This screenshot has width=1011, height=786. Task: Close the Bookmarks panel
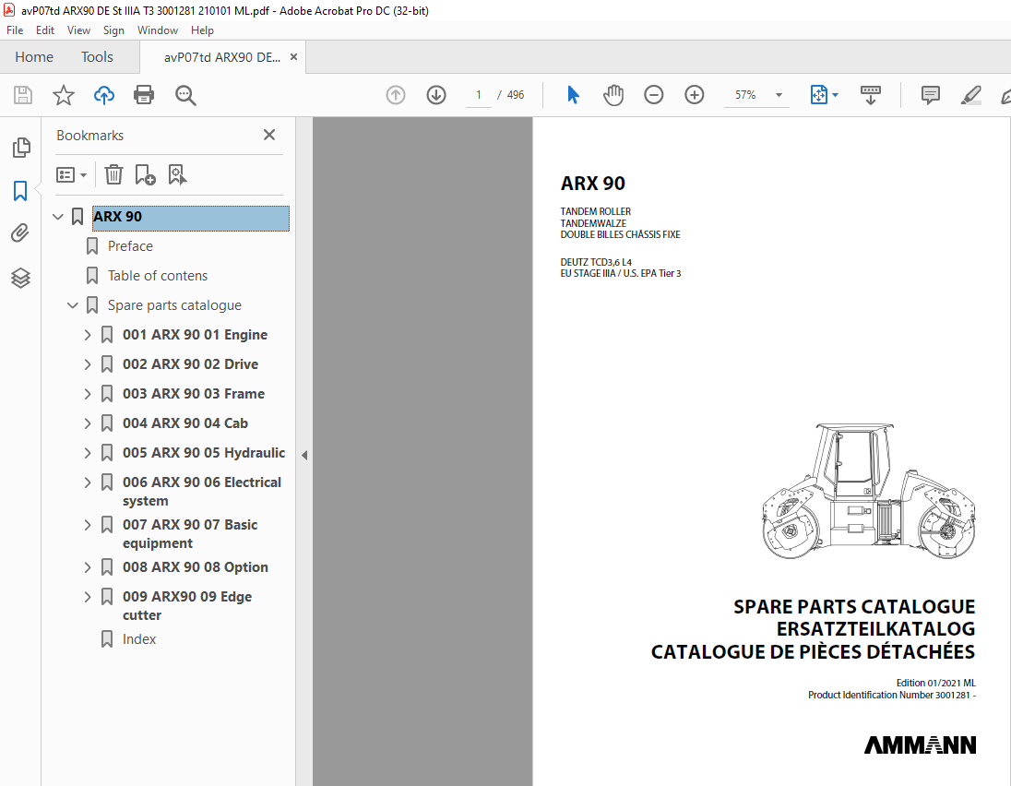click(269, 135)
